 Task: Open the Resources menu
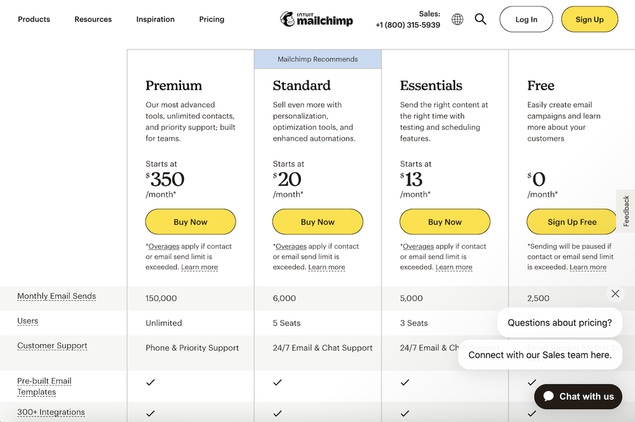coord(93,20)
